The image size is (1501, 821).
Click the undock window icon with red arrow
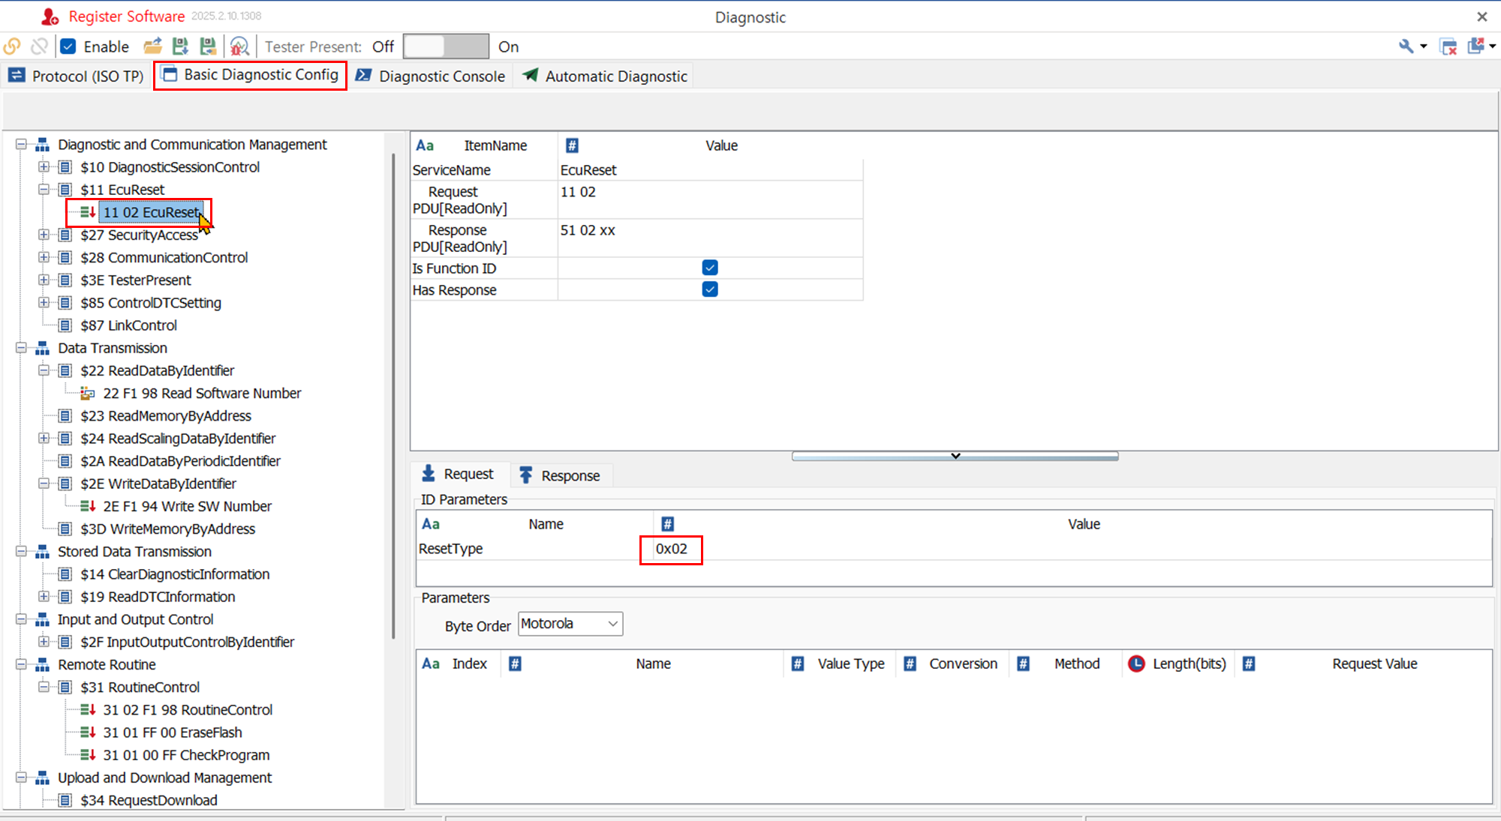1476,46
